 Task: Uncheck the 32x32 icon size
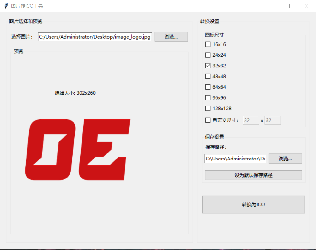tap(208, 66)
